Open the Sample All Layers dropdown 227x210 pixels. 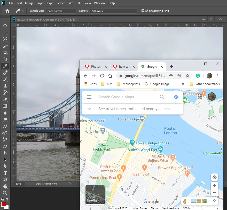click(113, 11)
